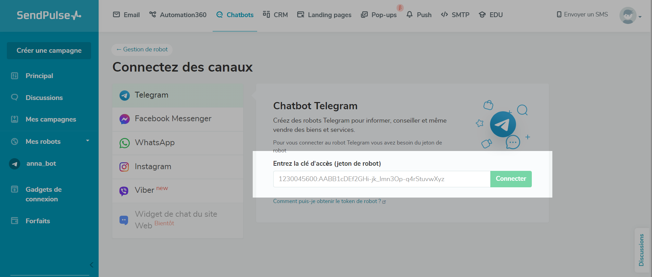Click the CRM board icon

[266, 14]
